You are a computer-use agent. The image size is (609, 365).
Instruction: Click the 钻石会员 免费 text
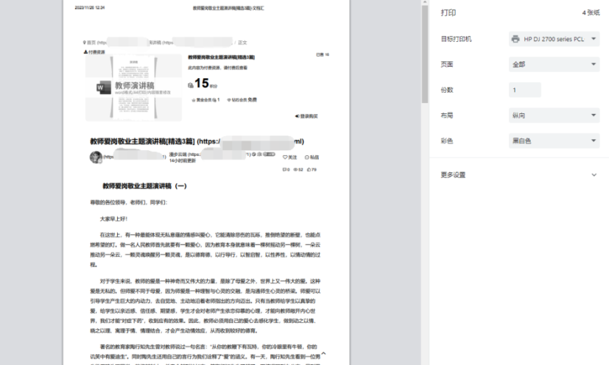(x=244, y=100)
